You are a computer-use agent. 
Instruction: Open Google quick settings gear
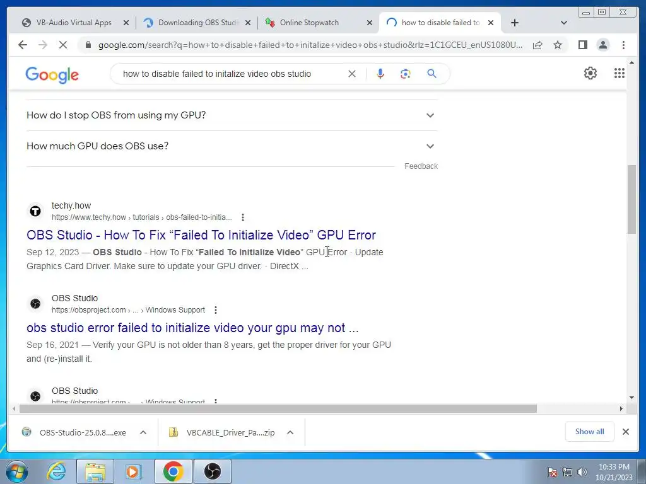[590, 73]
